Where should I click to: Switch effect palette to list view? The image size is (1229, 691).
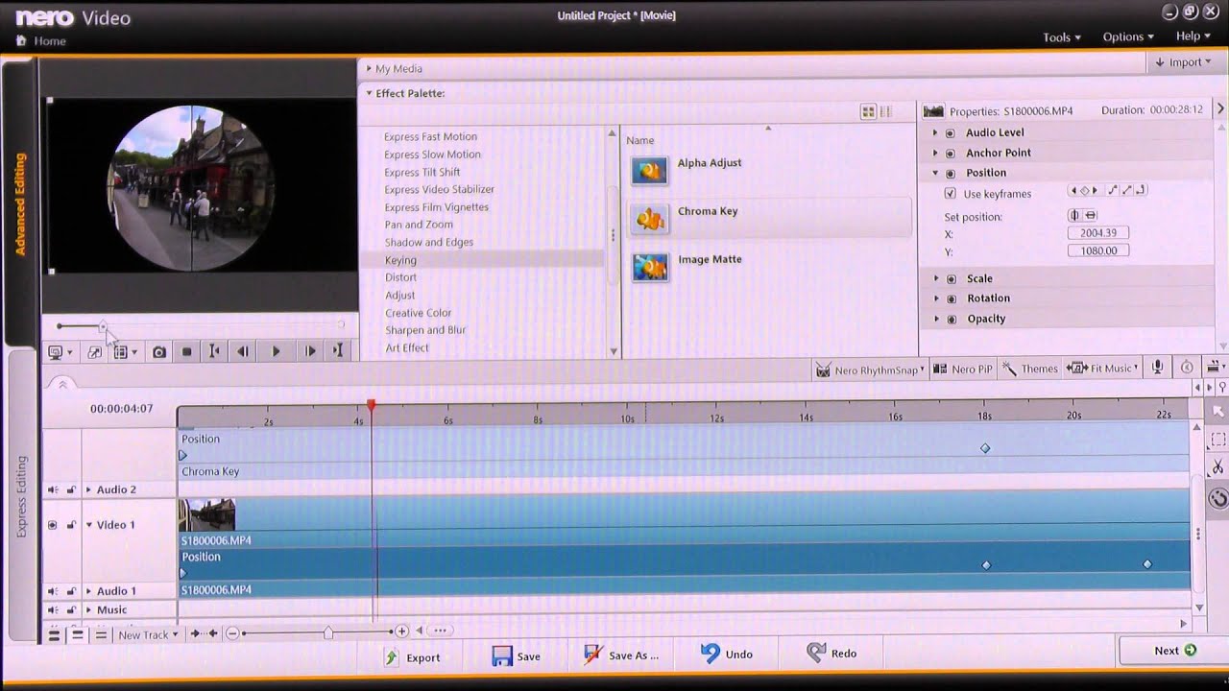point(885,112)
